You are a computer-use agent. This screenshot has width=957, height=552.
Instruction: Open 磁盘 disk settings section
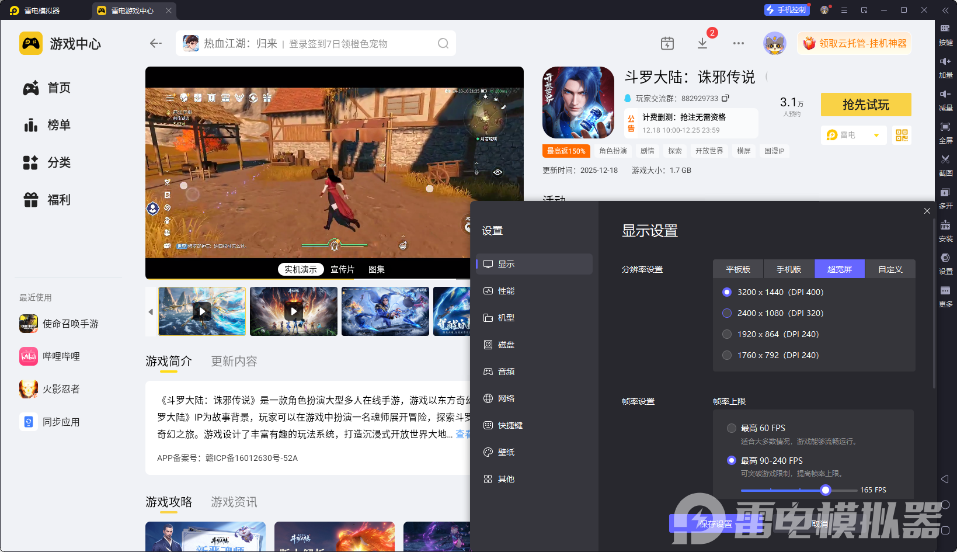pyautogui.click(x=534, y=345)
